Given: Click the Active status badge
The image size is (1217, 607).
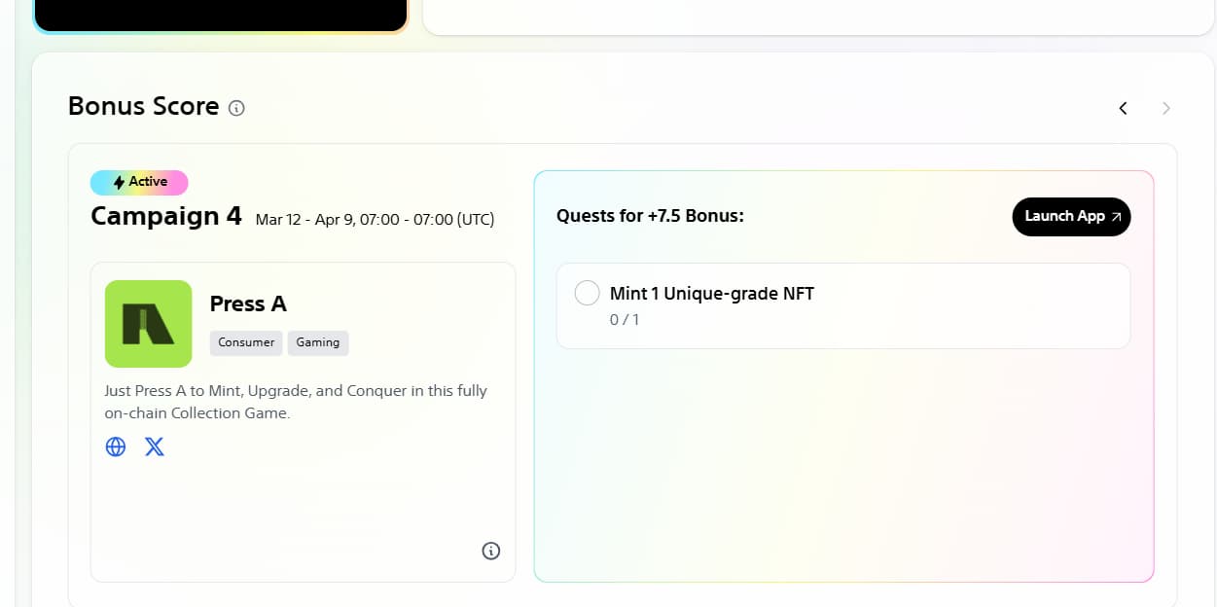Looking at the screenshot, I should coord(139,182).
